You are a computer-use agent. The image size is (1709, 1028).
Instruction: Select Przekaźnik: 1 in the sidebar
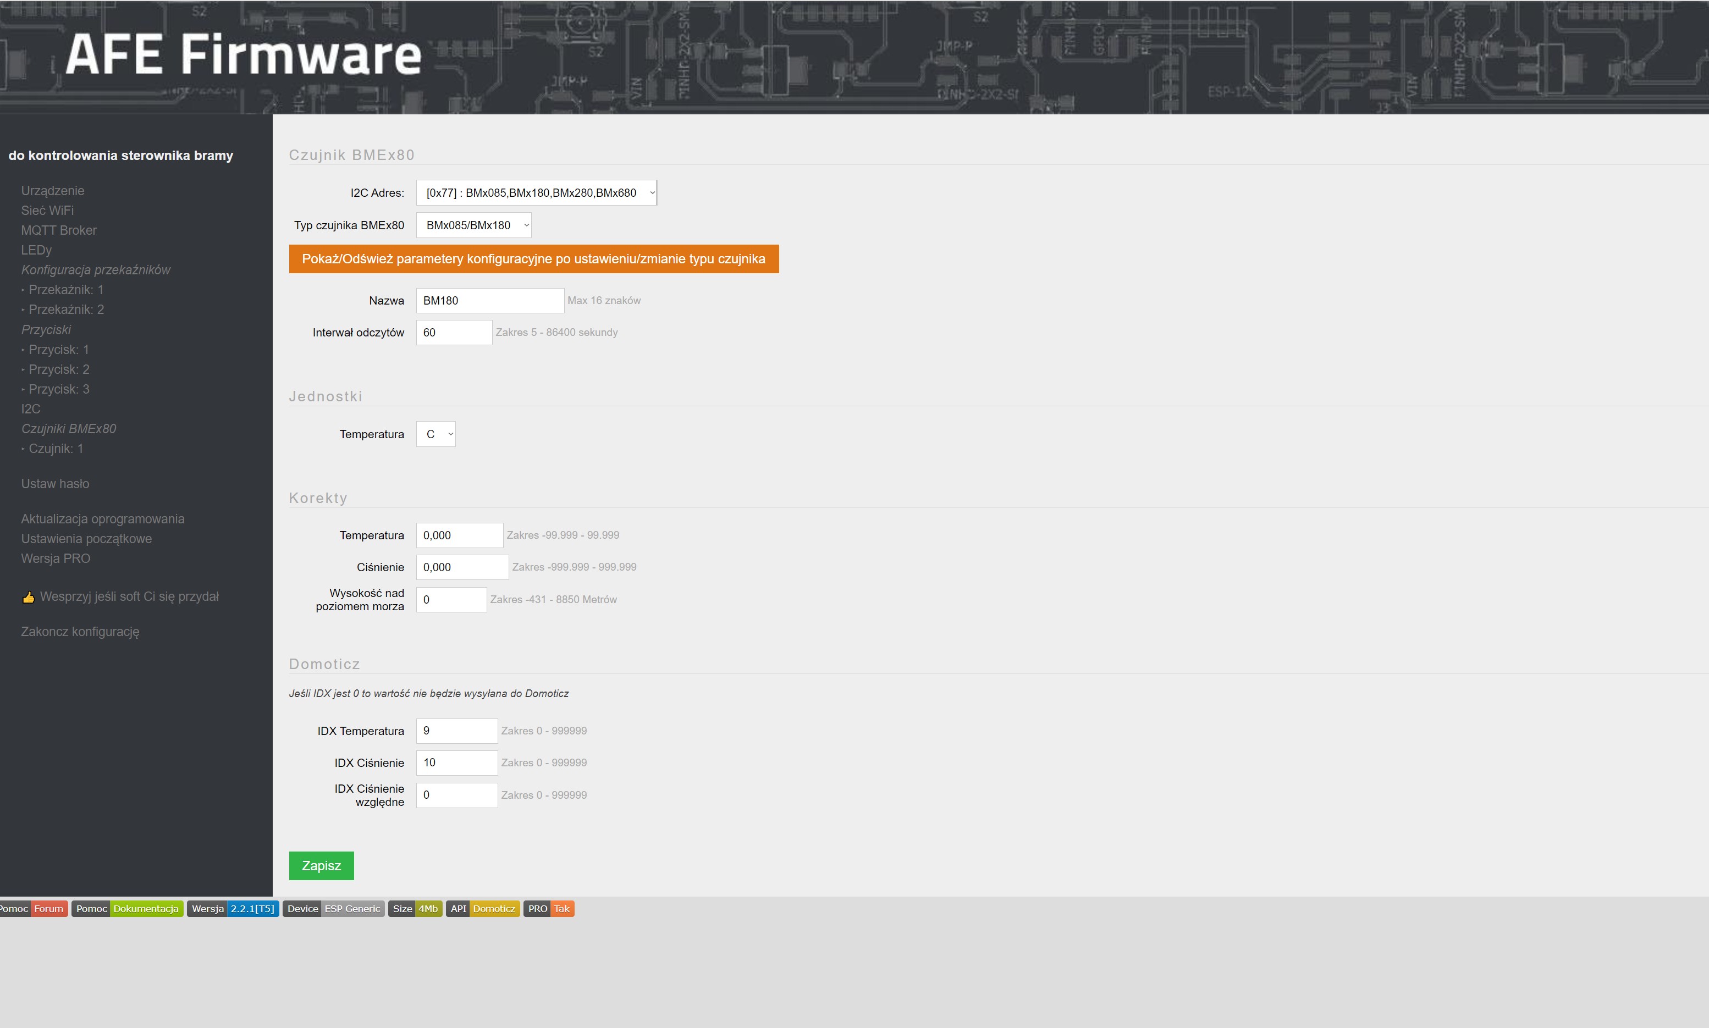(66, 290)
